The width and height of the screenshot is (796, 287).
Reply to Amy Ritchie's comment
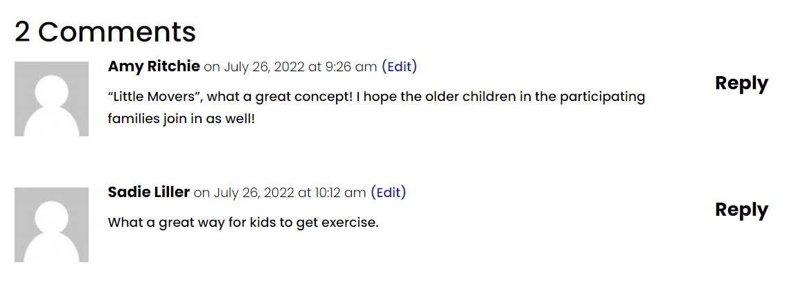click(x=741, y=83)
